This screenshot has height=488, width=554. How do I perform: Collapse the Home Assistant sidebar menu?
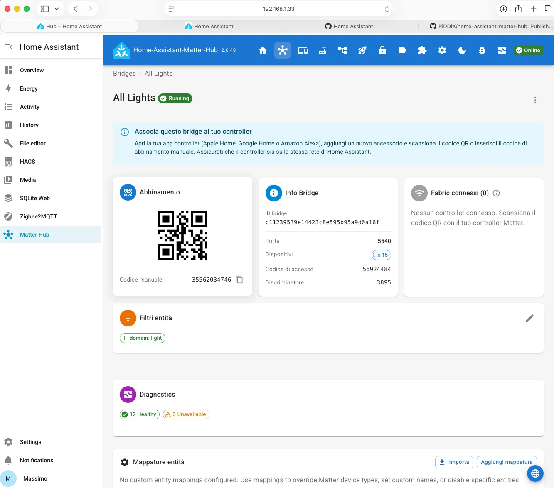point(8,47)
